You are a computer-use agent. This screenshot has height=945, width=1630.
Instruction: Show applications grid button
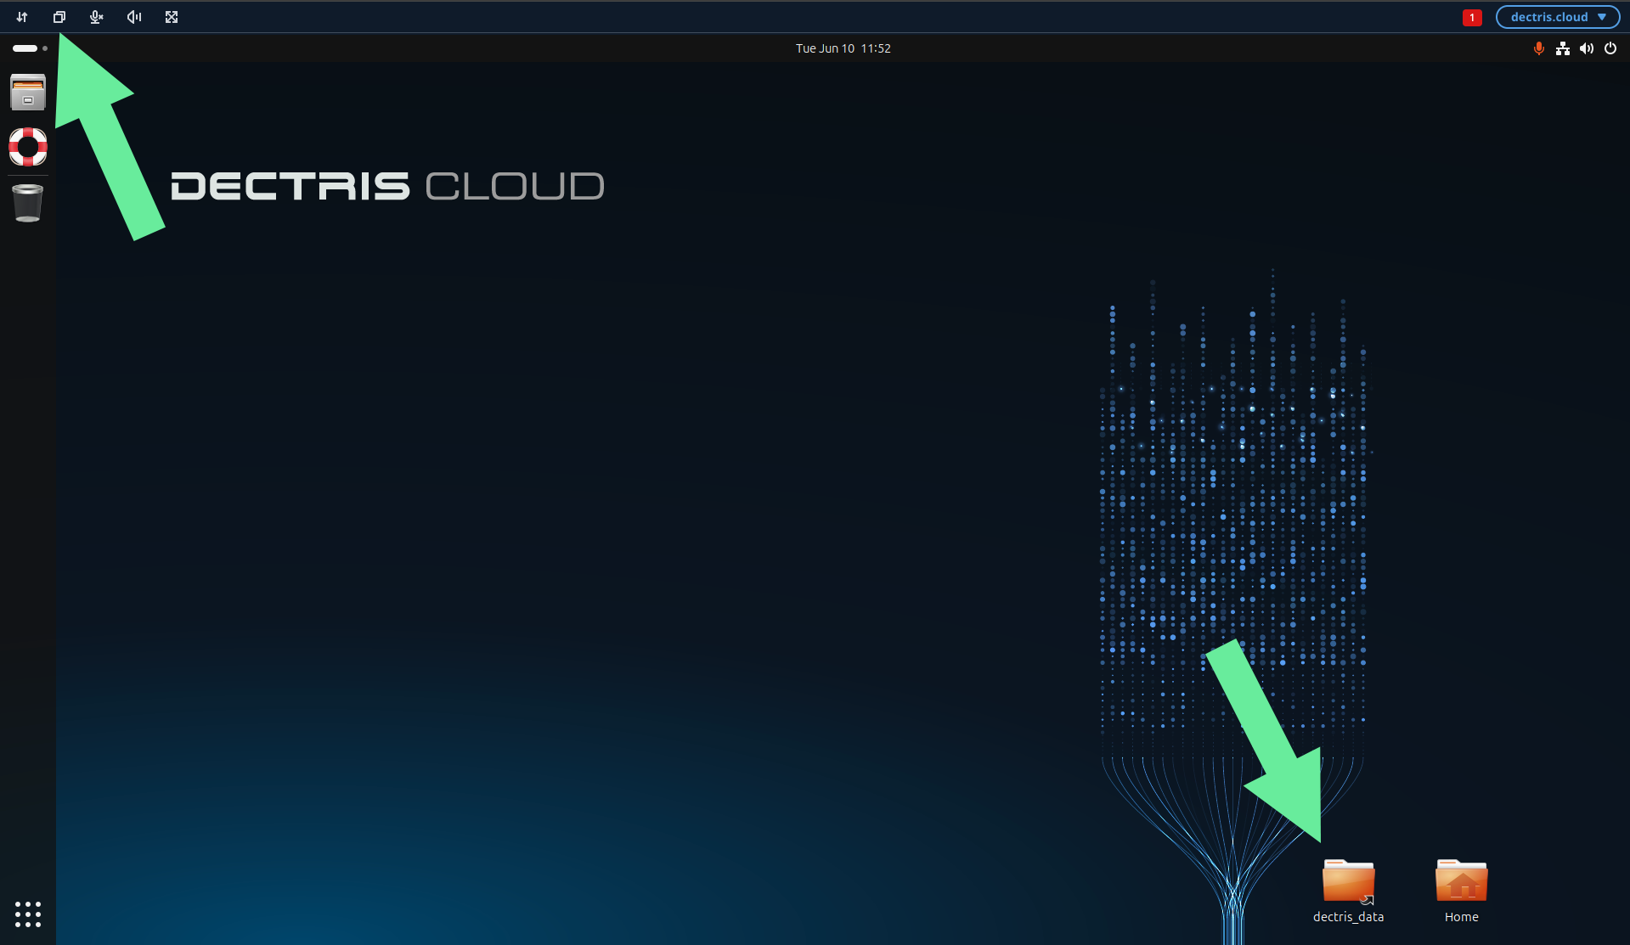[28, 914]
